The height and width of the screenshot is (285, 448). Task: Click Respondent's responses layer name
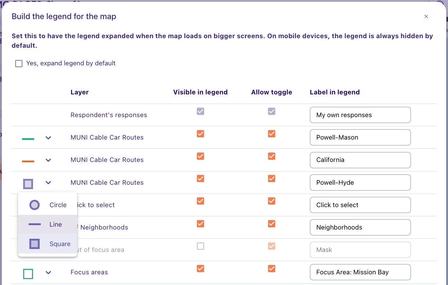109,115
